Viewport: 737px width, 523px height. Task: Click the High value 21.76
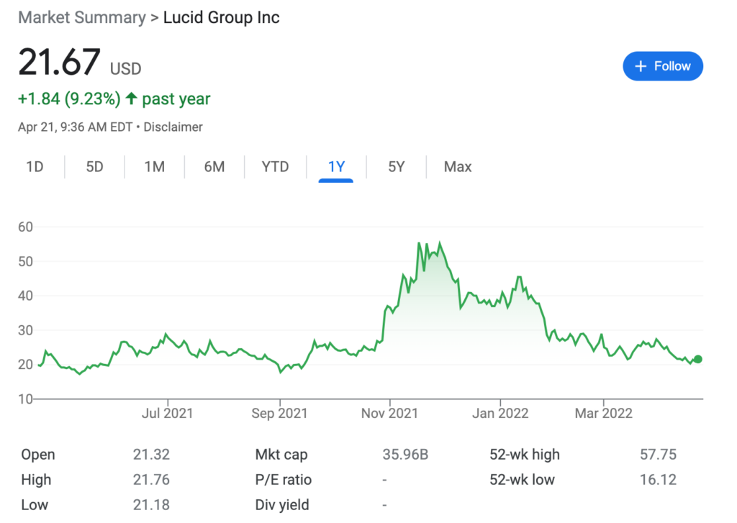click(151, 480)
